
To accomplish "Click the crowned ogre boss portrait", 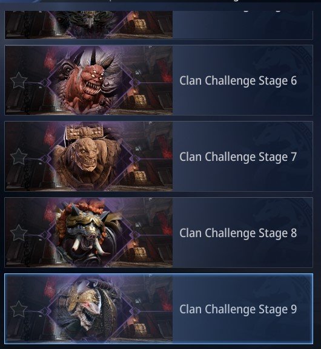I will (90, 157).
